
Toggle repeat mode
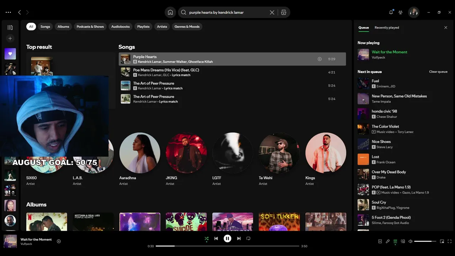tap(248, 239)
